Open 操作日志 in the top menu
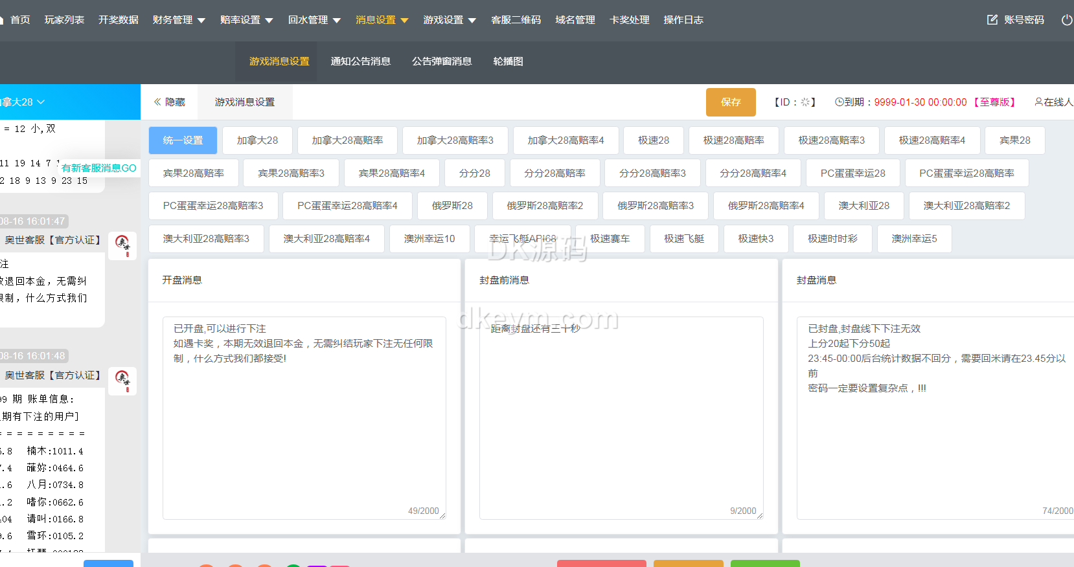This screenshot has width=1074, height=567. coord(683,20)
